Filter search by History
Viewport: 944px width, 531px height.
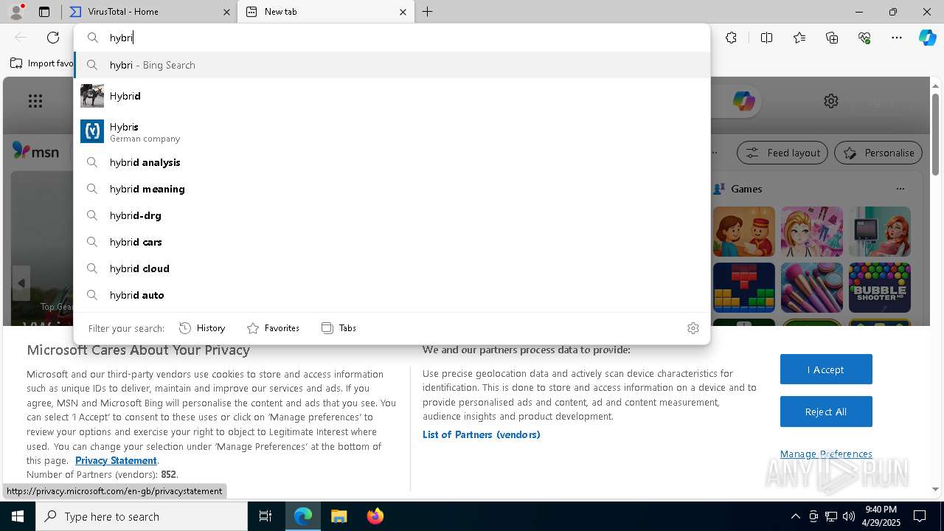(202, 328)
